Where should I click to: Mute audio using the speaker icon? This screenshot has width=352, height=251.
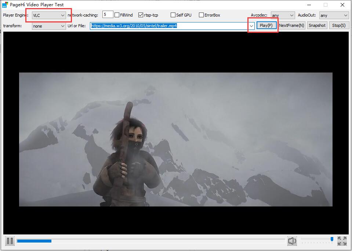[292, 241]
